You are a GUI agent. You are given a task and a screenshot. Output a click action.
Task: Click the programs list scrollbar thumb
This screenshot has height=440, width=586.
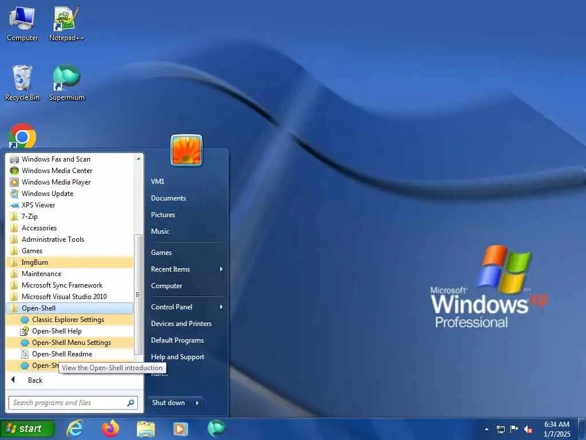point(138,294)
